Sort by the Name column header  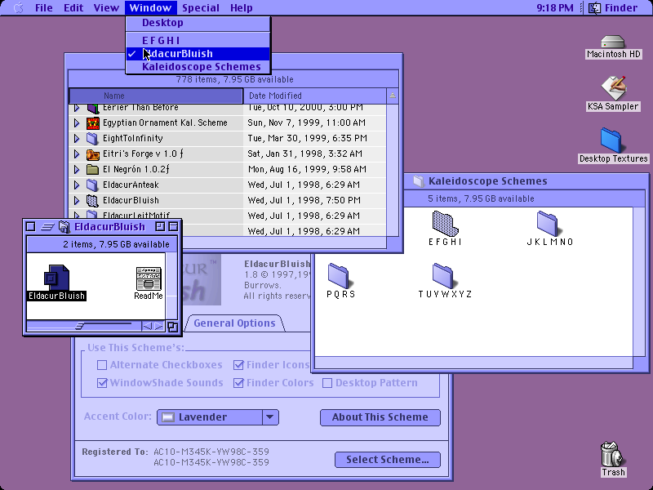[156, 96]
